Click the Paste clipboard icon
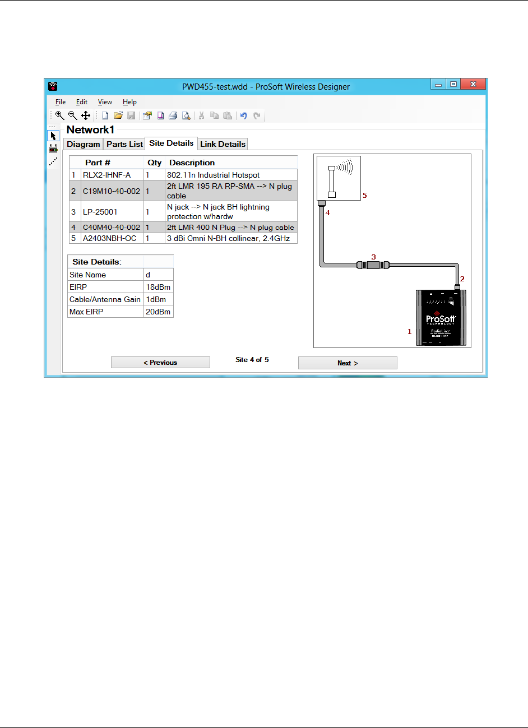Image resolution: width=528 pixels, height=728 pixels. pyautogui.click(x=228, y=115)
